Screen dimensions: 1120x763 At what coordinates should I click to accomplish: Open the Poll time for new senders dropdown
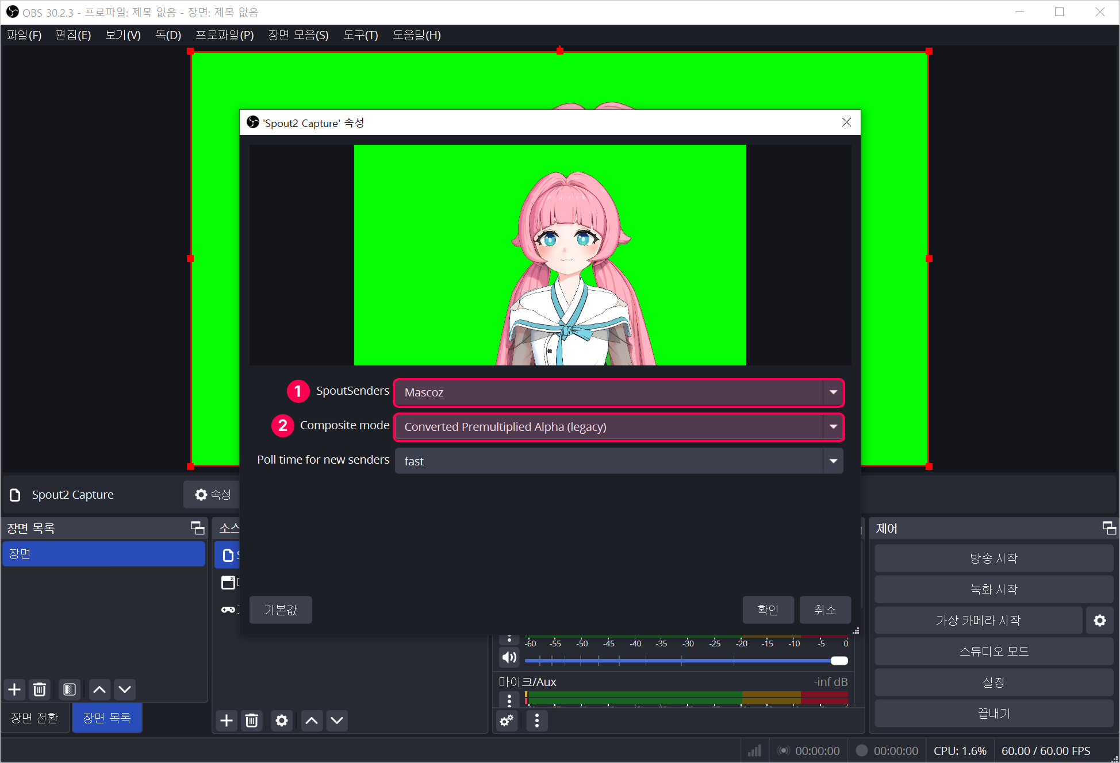click(x=619, y=461)
